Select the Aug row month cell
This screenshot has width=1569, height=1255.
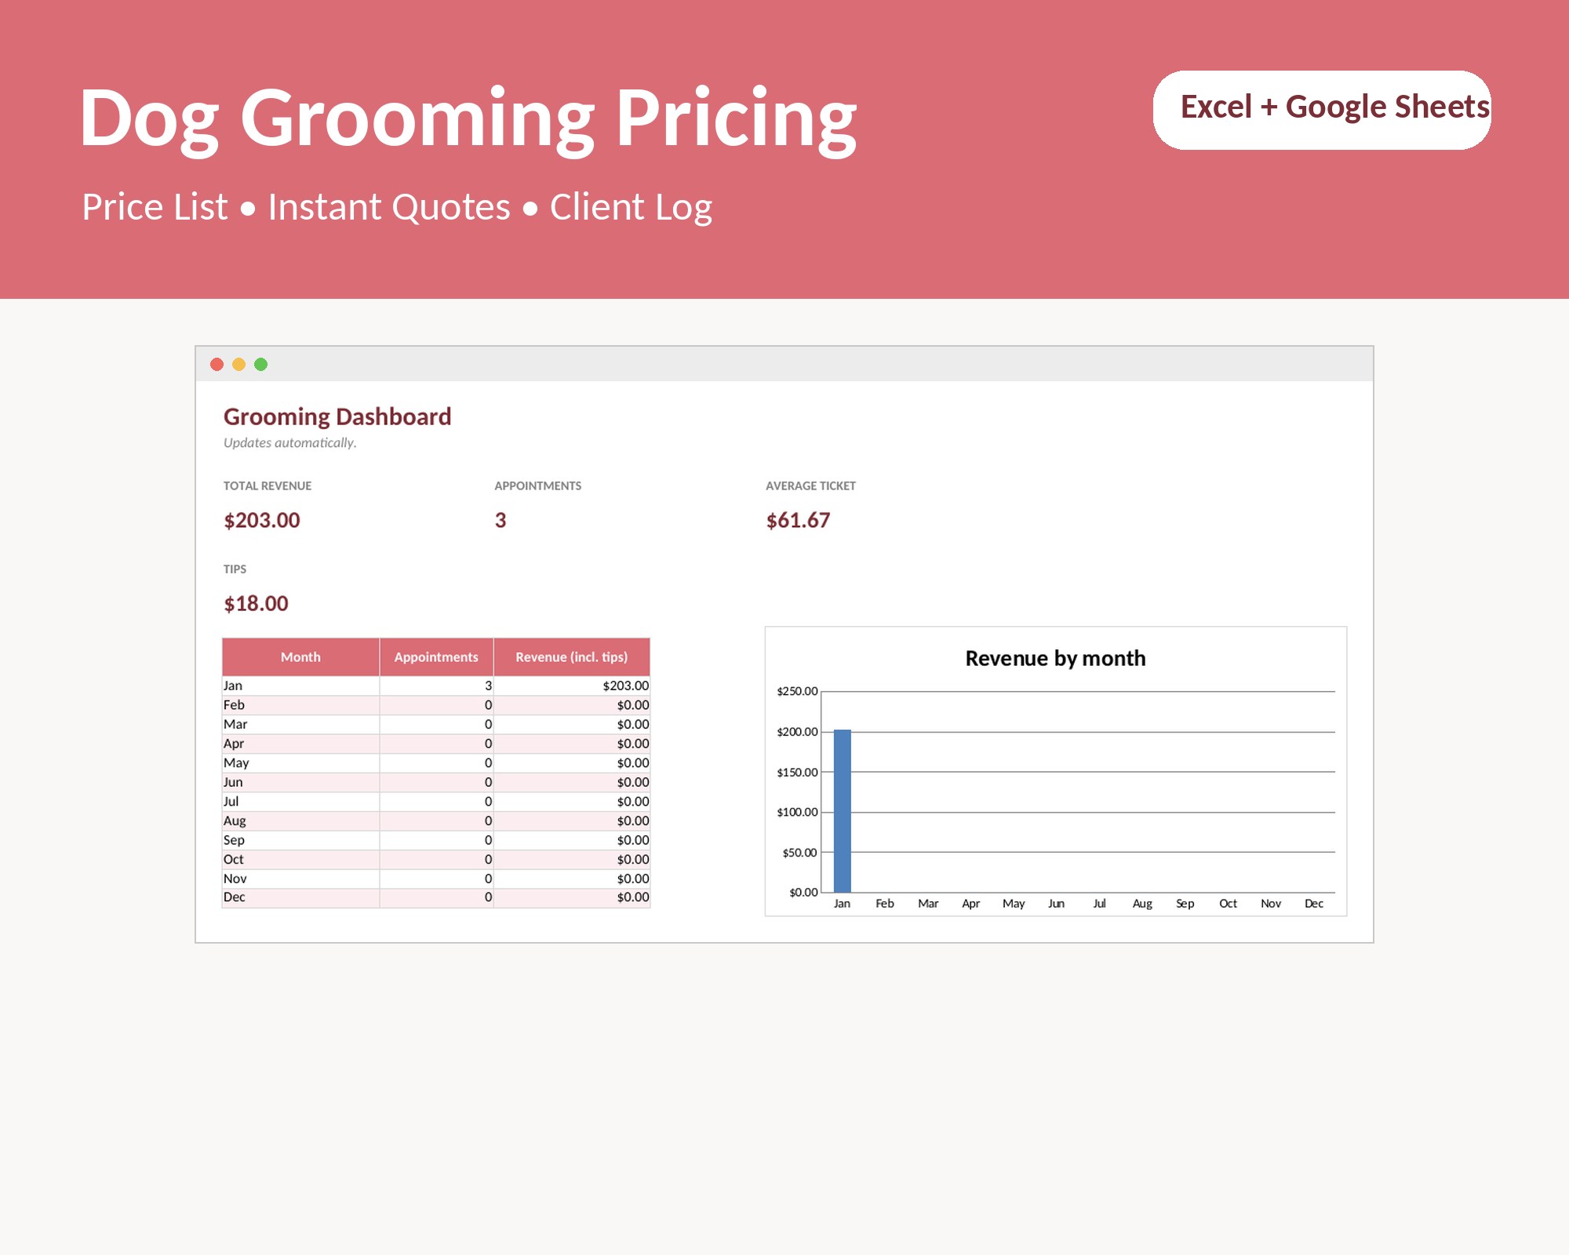301,820
